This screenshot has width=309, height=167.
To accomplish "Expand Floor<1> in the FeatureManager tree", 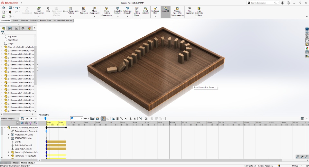I will click(x=2, y=47).
